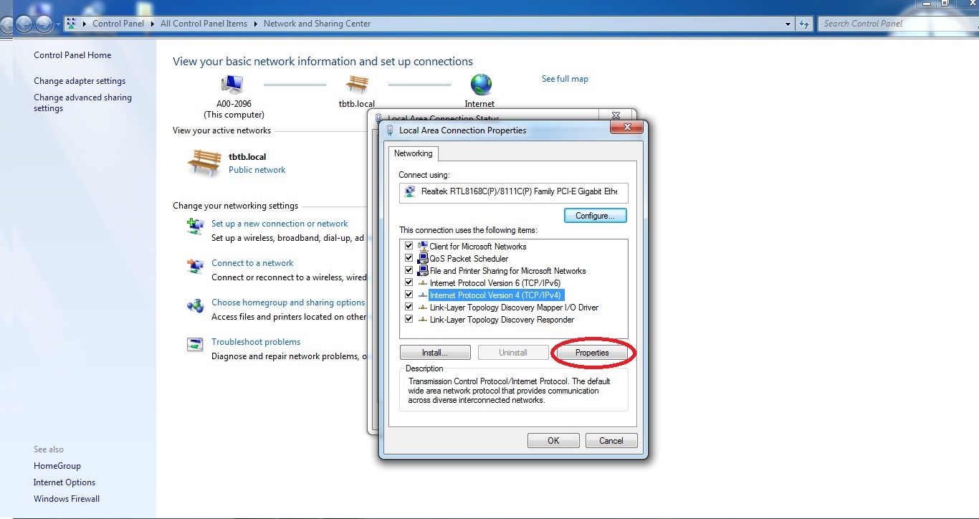Click the Connect to a network icon
Image resolution: width=979 pixels, height=519 pixels.
[x=195, y=267]
